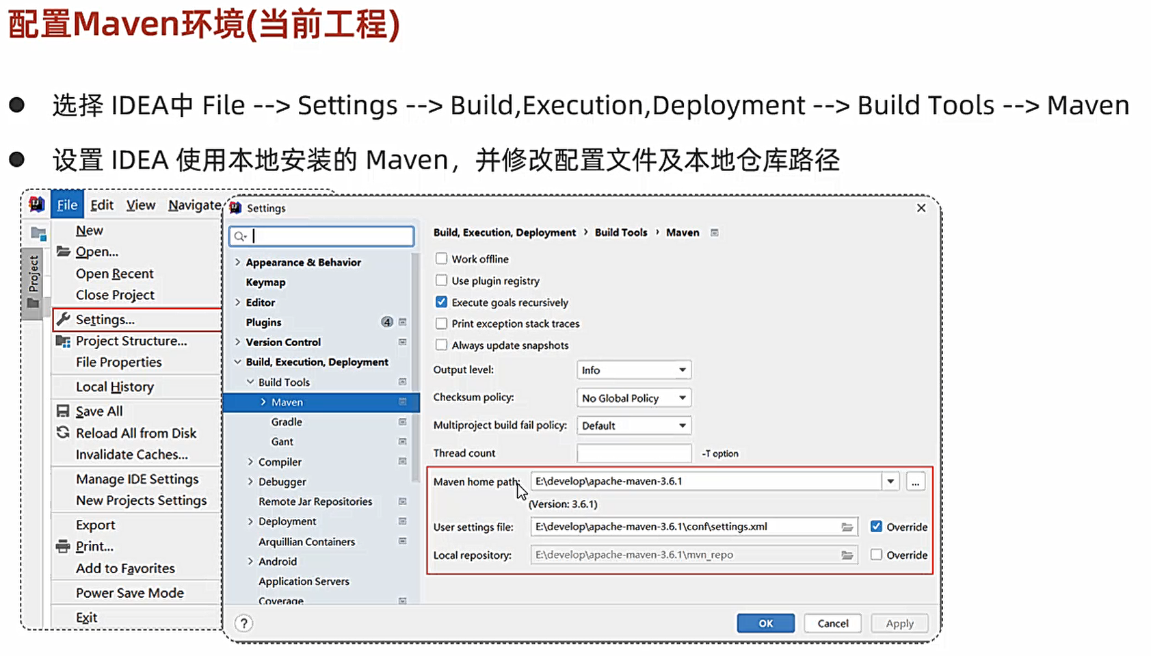The image size is (1151, 656).
Task: Collapse the Build Tools node
Action: (x=250, y=382)
